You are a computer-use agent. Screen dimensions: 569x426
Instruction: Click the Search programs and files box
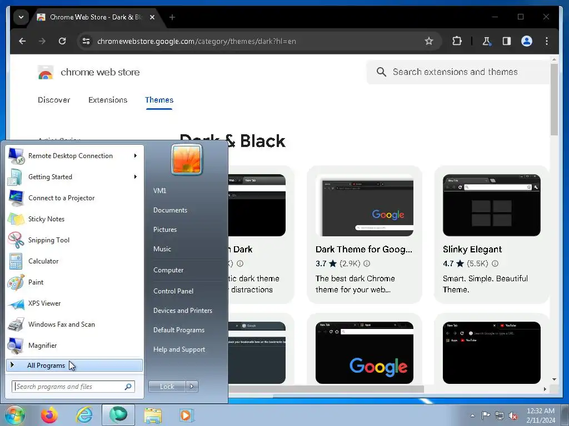click(73, 387)
